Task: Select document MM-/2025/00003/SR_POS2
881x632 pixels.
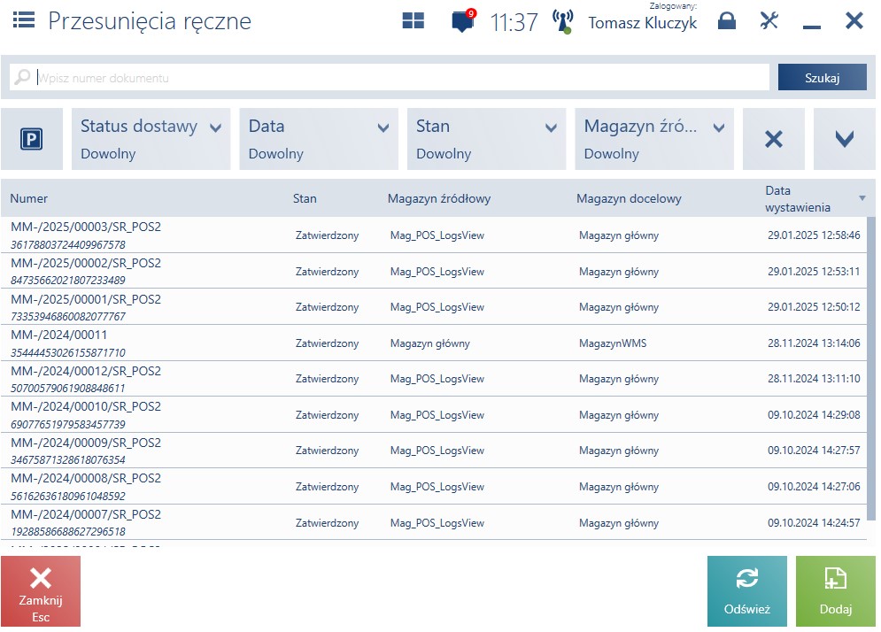Action: pyautogui.click(x=434, y=235)
